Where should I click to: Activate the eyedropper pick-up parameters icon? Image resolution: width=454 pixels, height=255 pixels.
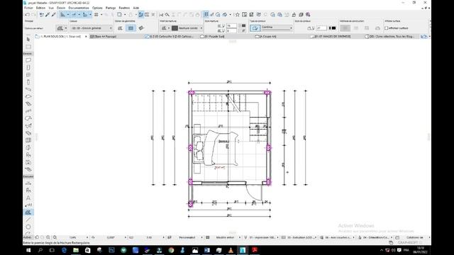pos(48,14)
